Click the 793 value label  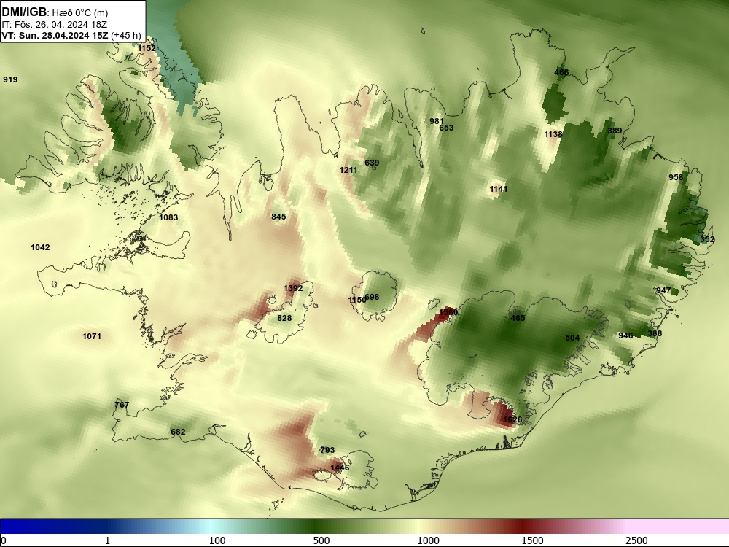327,450
